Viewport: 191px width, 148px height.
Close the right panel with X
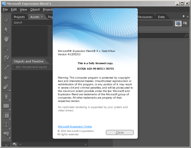tap(188, 17)
